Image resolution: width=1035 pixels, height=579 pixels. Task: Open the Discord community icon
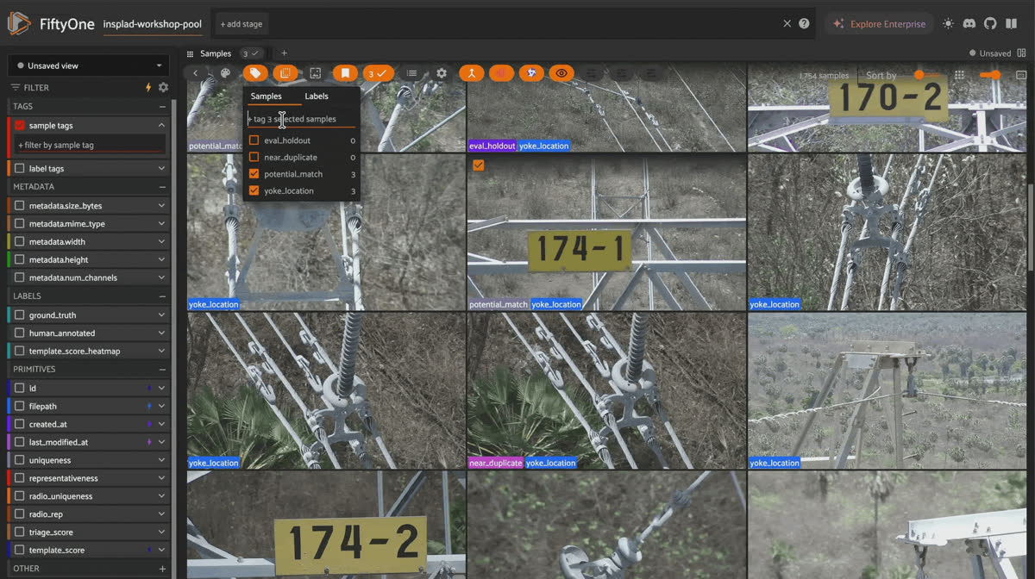(969, 24)
